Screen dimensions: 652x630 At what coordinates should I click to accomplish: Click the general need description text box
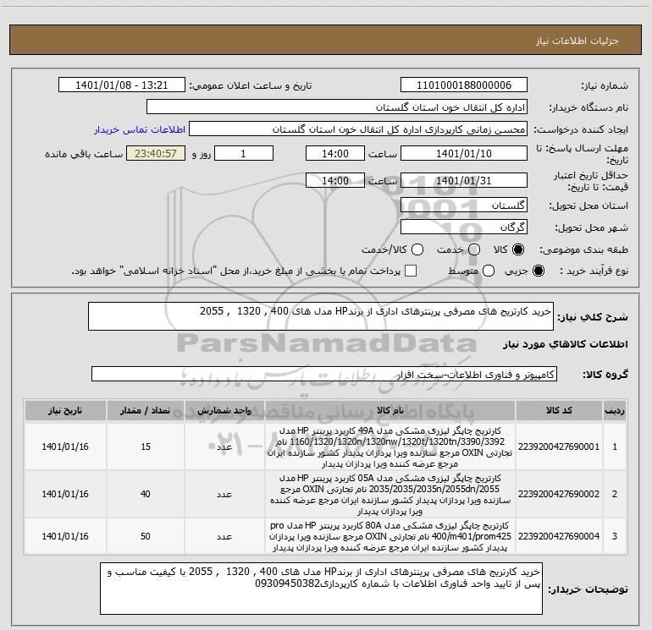click(321, 316)
